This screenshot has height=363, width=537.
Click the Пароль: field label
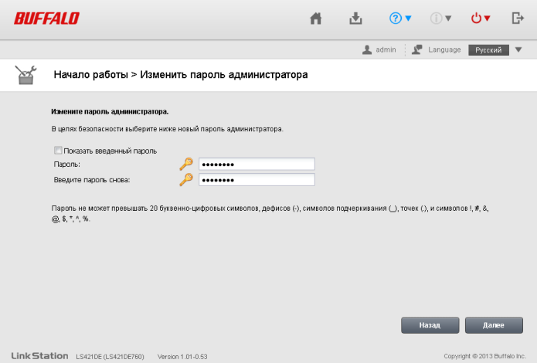pos(66,165)
